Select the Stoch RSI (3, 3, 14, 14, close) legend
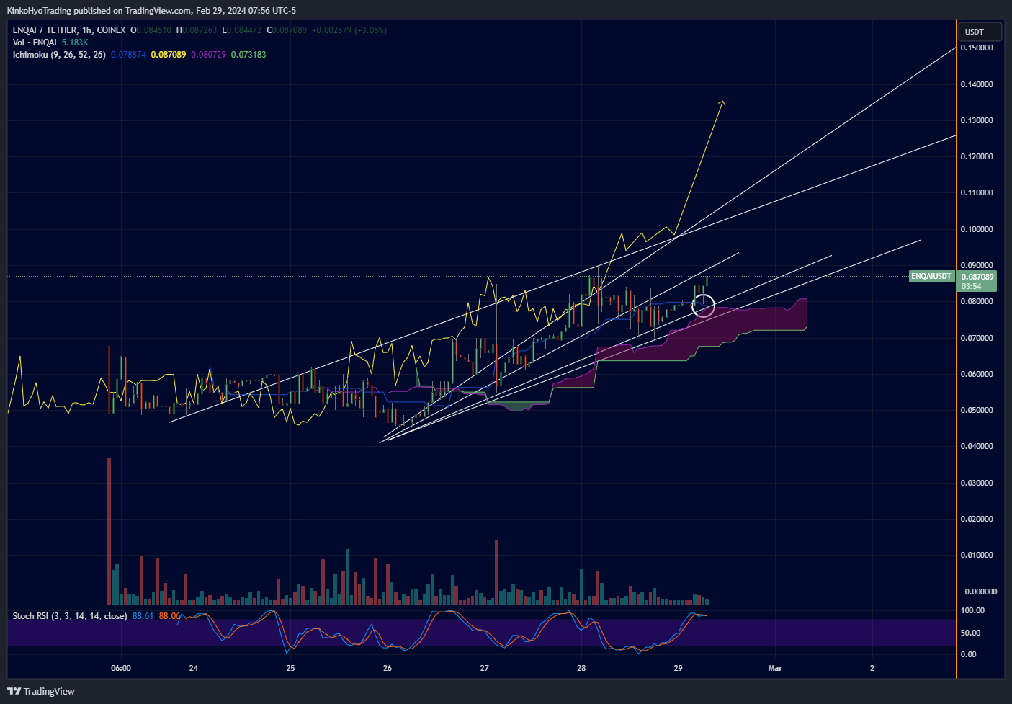This screenshot has height=704, width=1012. click(70, 616)
